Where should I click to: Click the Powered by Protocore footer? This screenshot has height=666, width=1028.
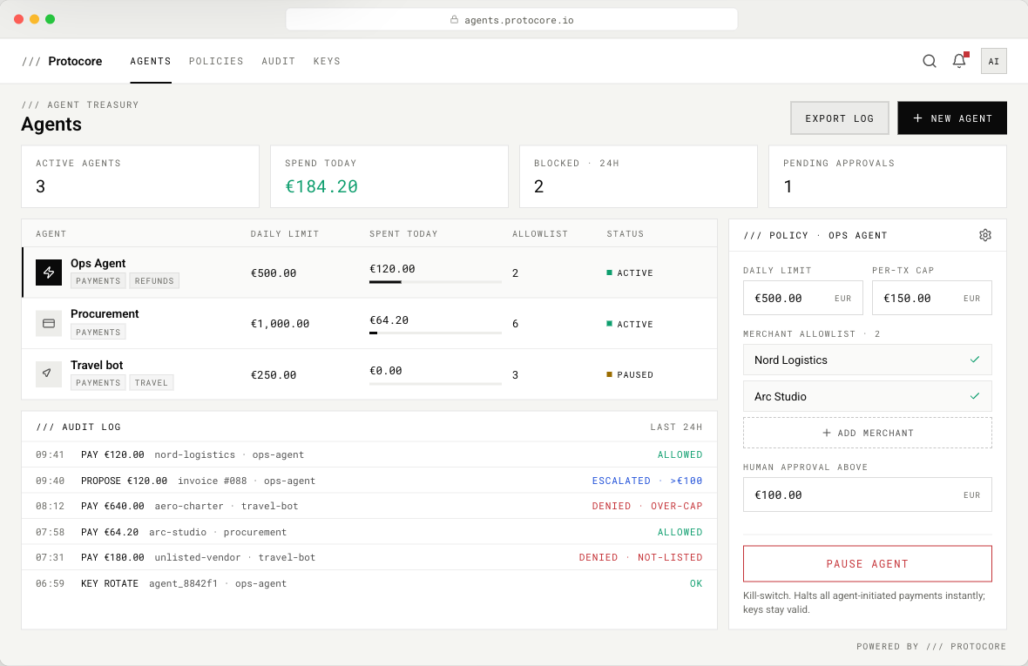coord(931,646)
